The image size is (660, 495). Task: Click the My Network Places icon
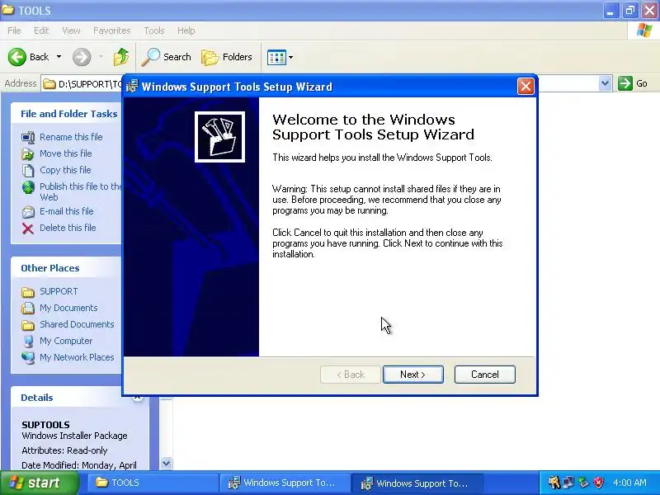(x=28, y=357)
